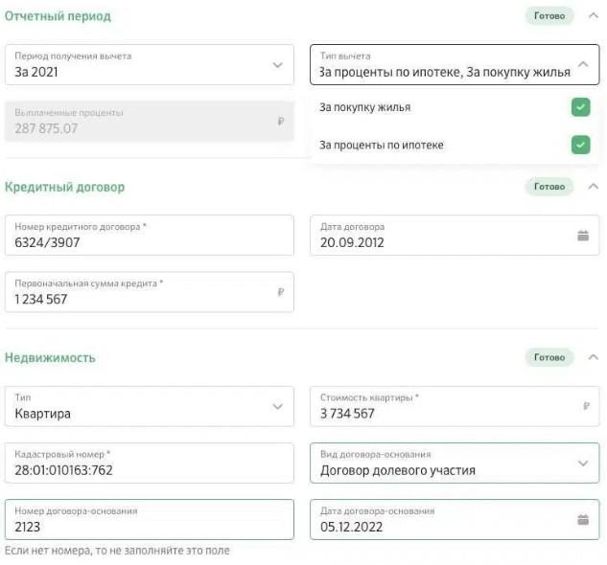Screen dimensions: 607x565
Task: Expand the Вид договора-основания dropdown
Action: pyautogui.click(x=582, y=463)
